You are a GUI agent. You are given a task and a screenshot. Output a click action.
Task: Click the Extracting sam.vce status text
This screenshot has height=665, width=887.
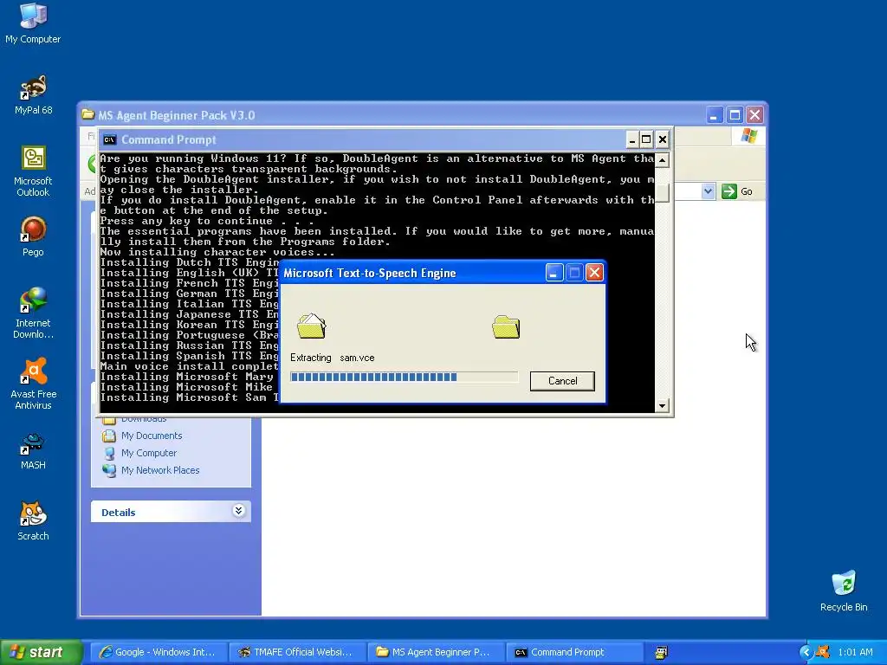[x=332, y=358]
